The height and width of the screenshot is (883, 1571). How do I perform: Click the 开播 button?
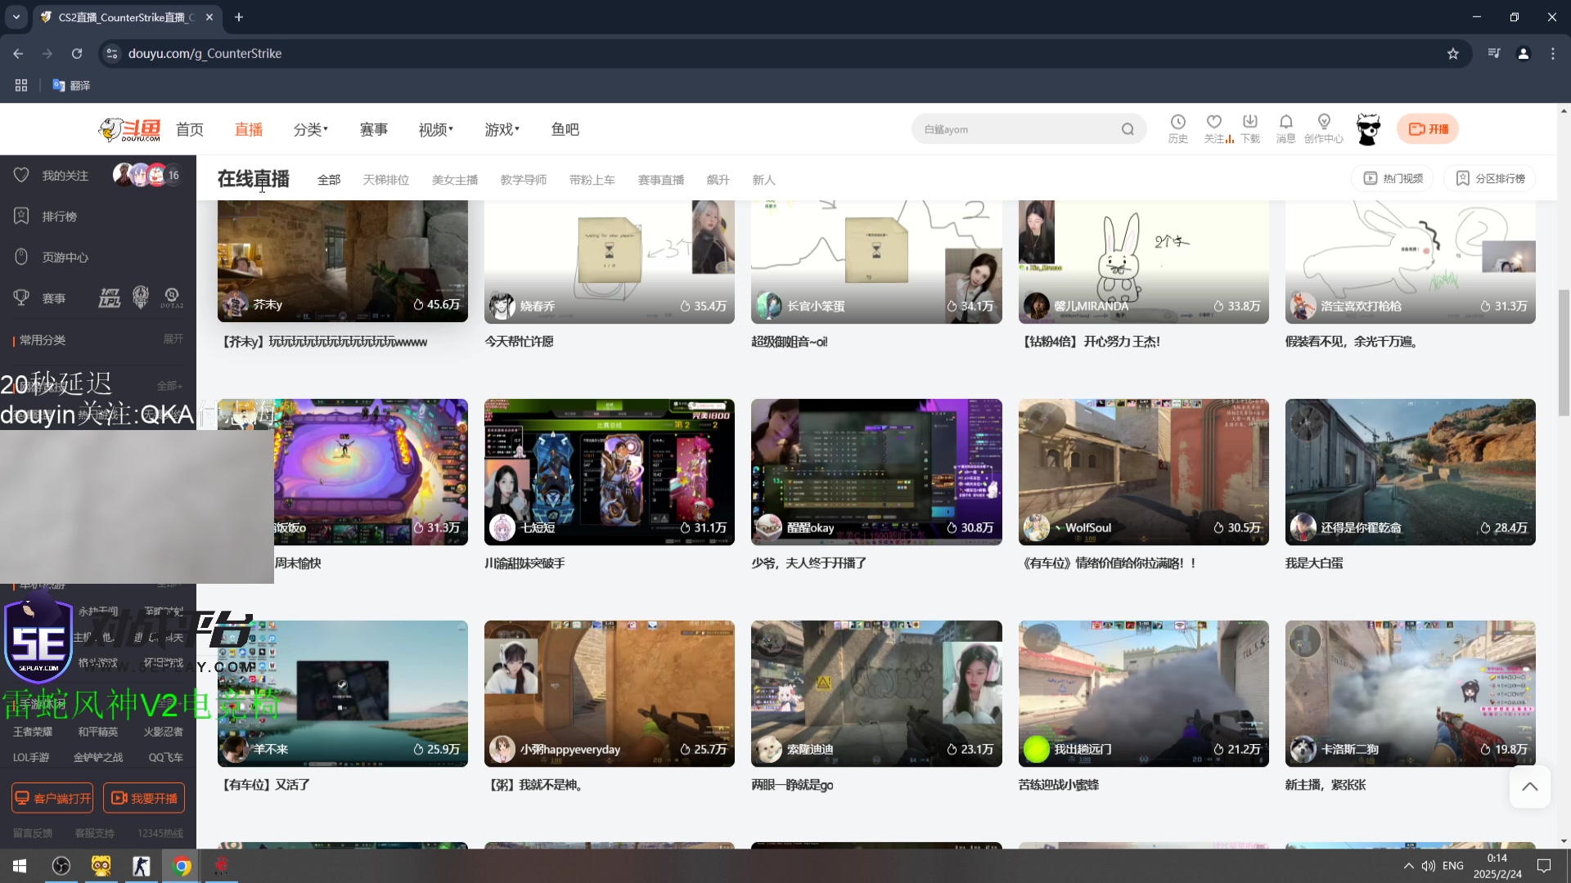[x=1428, y=129]
